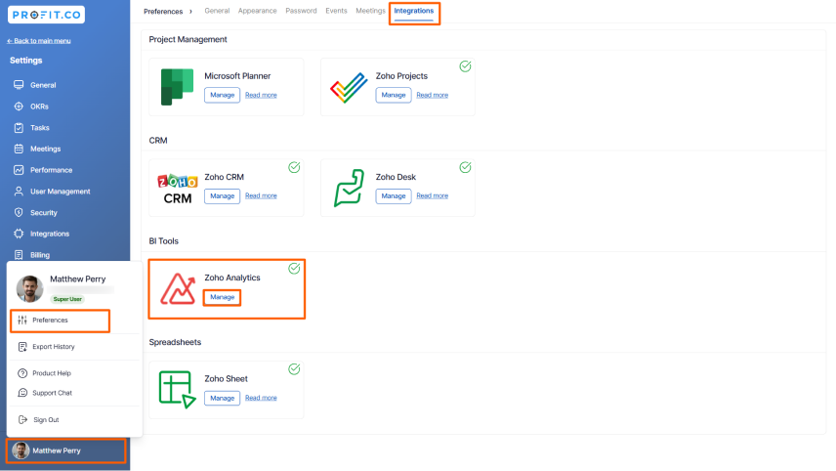Read more about Zoho Projects

pyautogui.click(x=433, y=95)
